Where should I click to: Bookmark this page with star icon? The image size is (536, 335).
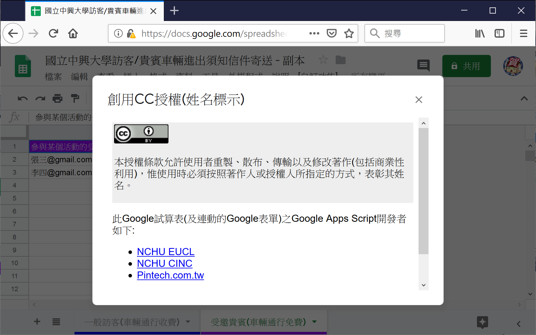point(349,33)
